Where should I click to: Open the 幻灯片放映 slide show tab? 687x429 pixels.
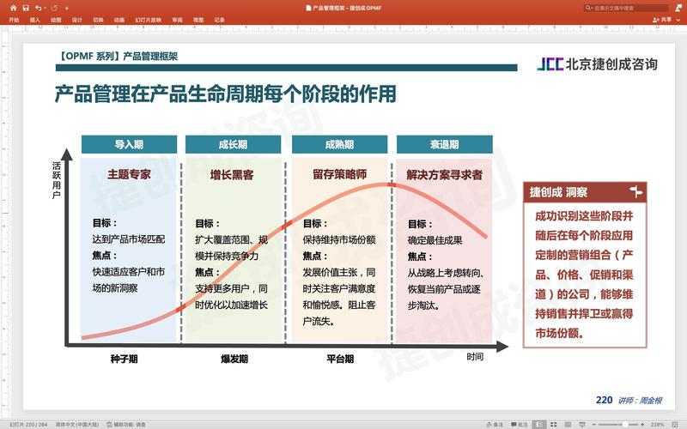click(149, 20)
